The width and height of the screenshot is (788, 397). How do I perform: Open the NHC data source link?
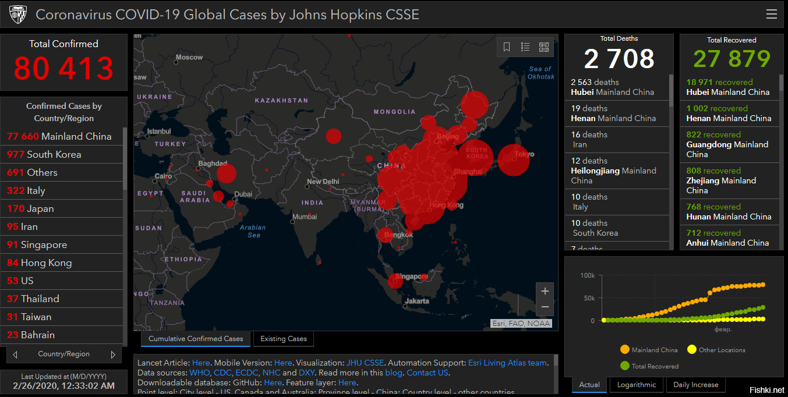pyautogui.click(x=271, y=373)
